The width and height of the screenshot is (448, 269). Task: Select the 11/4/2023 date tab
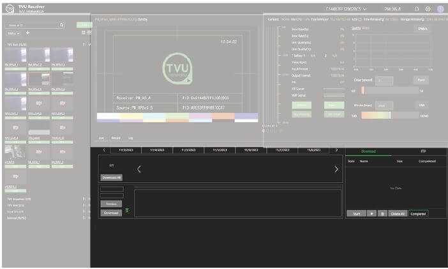pos(157,150)
